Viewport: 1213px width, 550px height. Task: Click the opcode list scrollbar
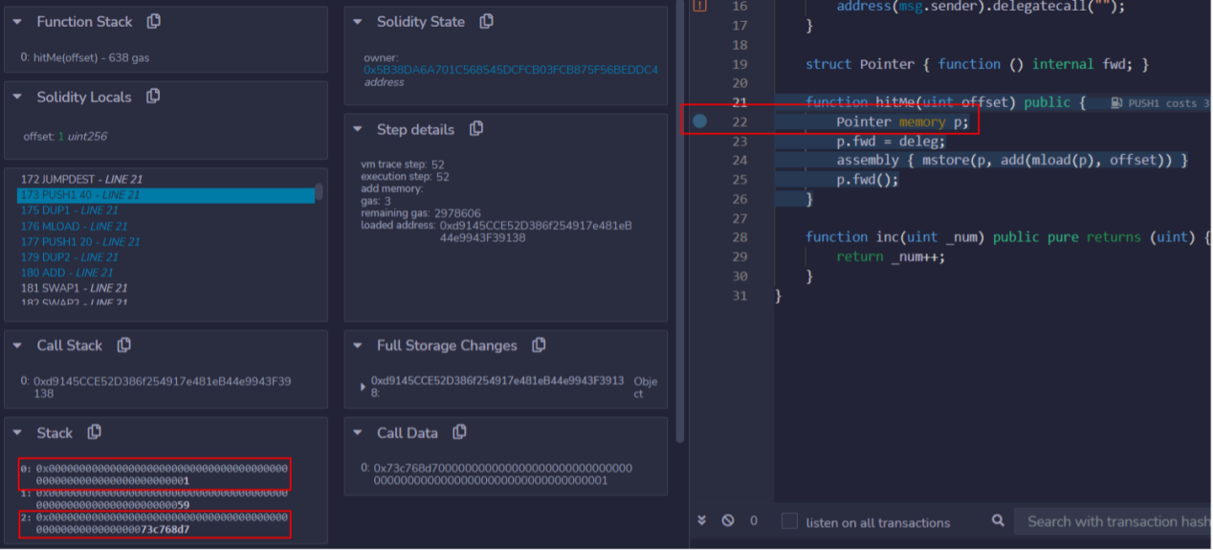click(x=319, y=192)
